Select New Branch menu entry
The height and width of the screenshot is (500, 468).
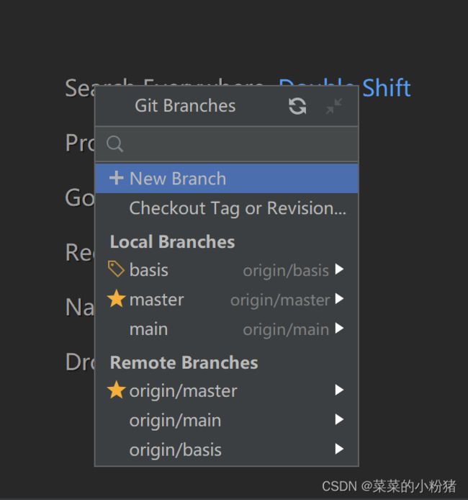(x=227, y=178)
